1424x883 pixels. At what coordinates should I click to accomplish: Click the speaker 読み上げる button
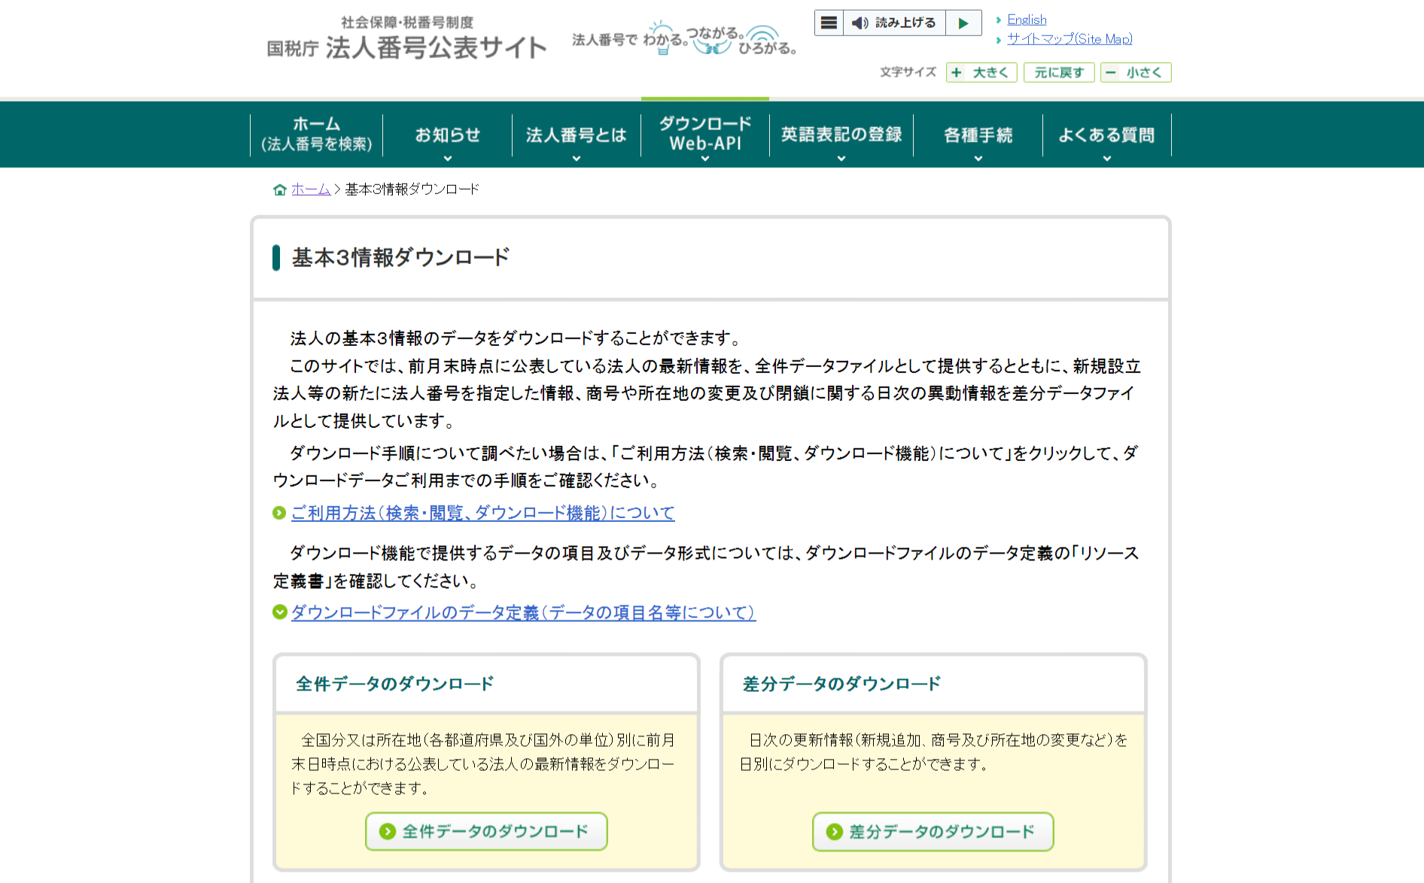(894, 23)
